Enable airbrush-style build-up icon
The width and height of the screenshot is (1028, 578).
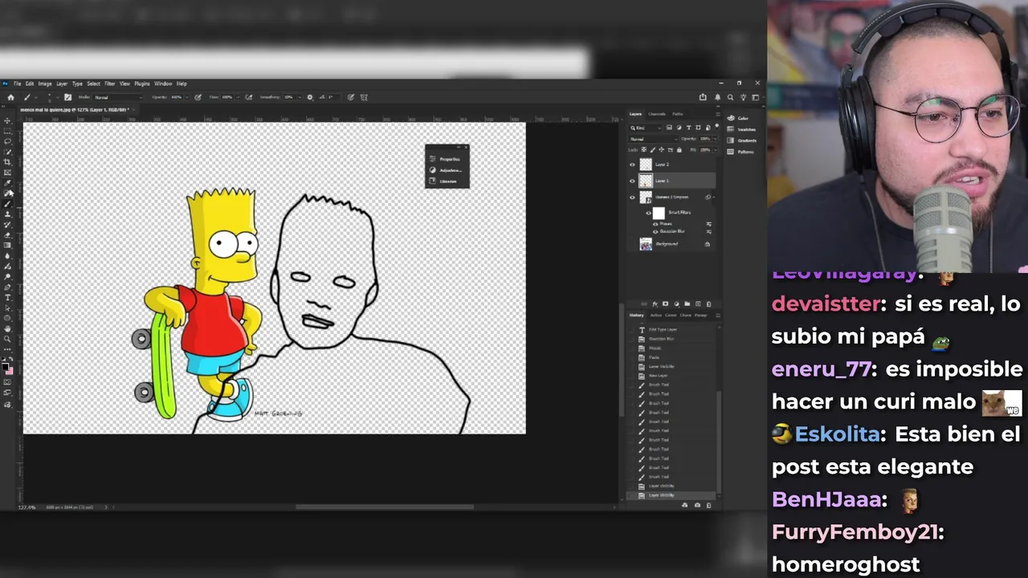click(x=249, y=97)
